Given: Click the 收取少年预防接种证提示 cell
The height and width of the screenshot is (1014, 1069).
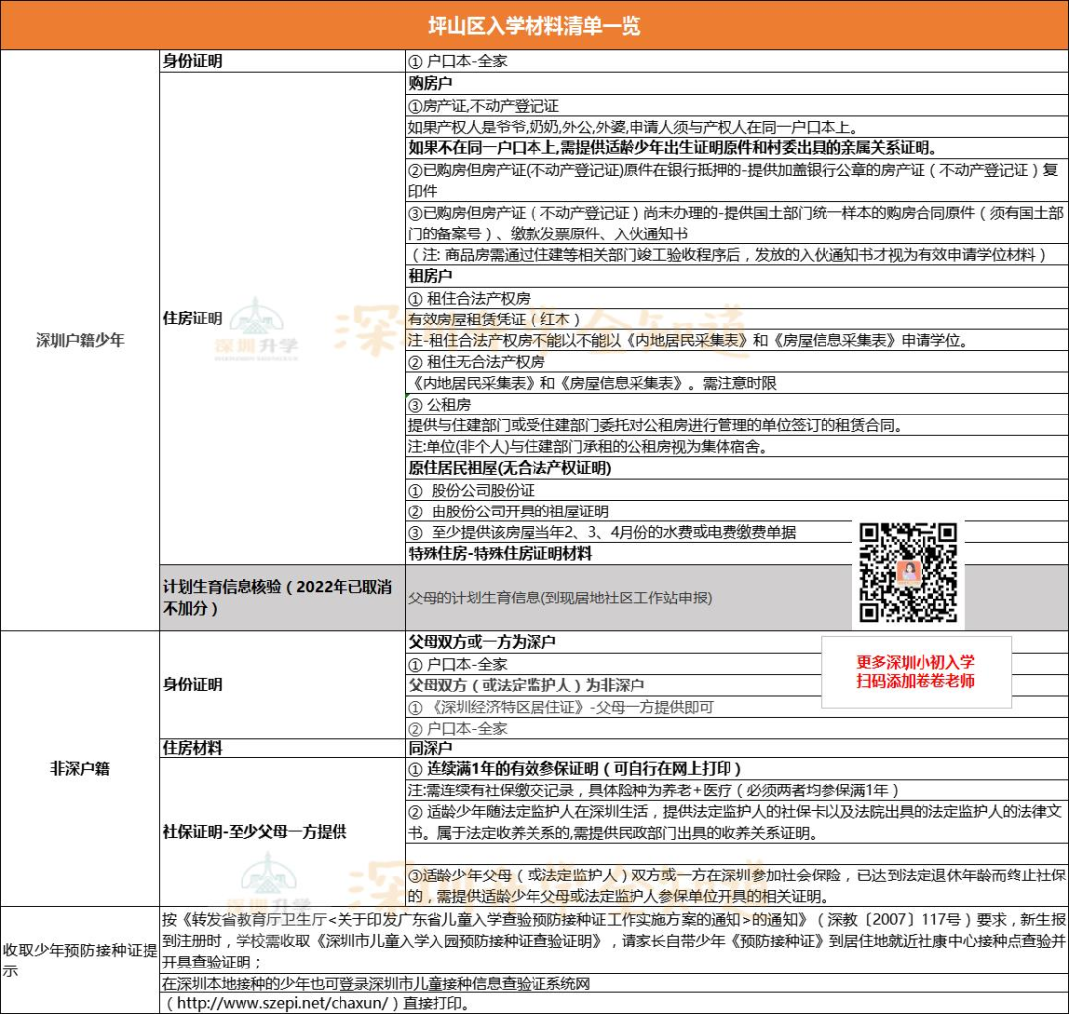Looking at the screenshot, I should (80, 960).
